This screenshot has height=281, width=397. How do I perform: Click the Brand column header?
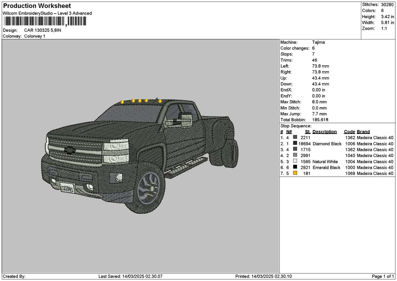363,132
